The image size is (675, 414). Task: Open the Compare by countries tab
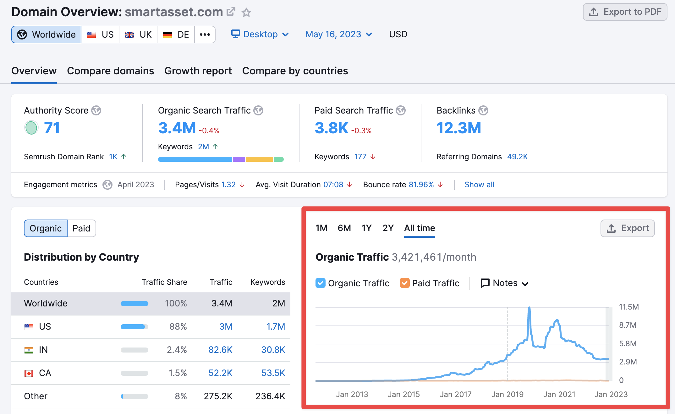295,71
